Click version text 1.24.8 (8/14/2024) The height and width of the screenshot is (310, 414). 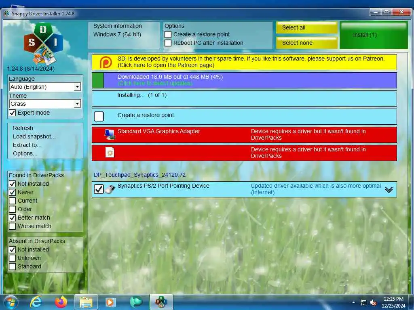(31, 69)
